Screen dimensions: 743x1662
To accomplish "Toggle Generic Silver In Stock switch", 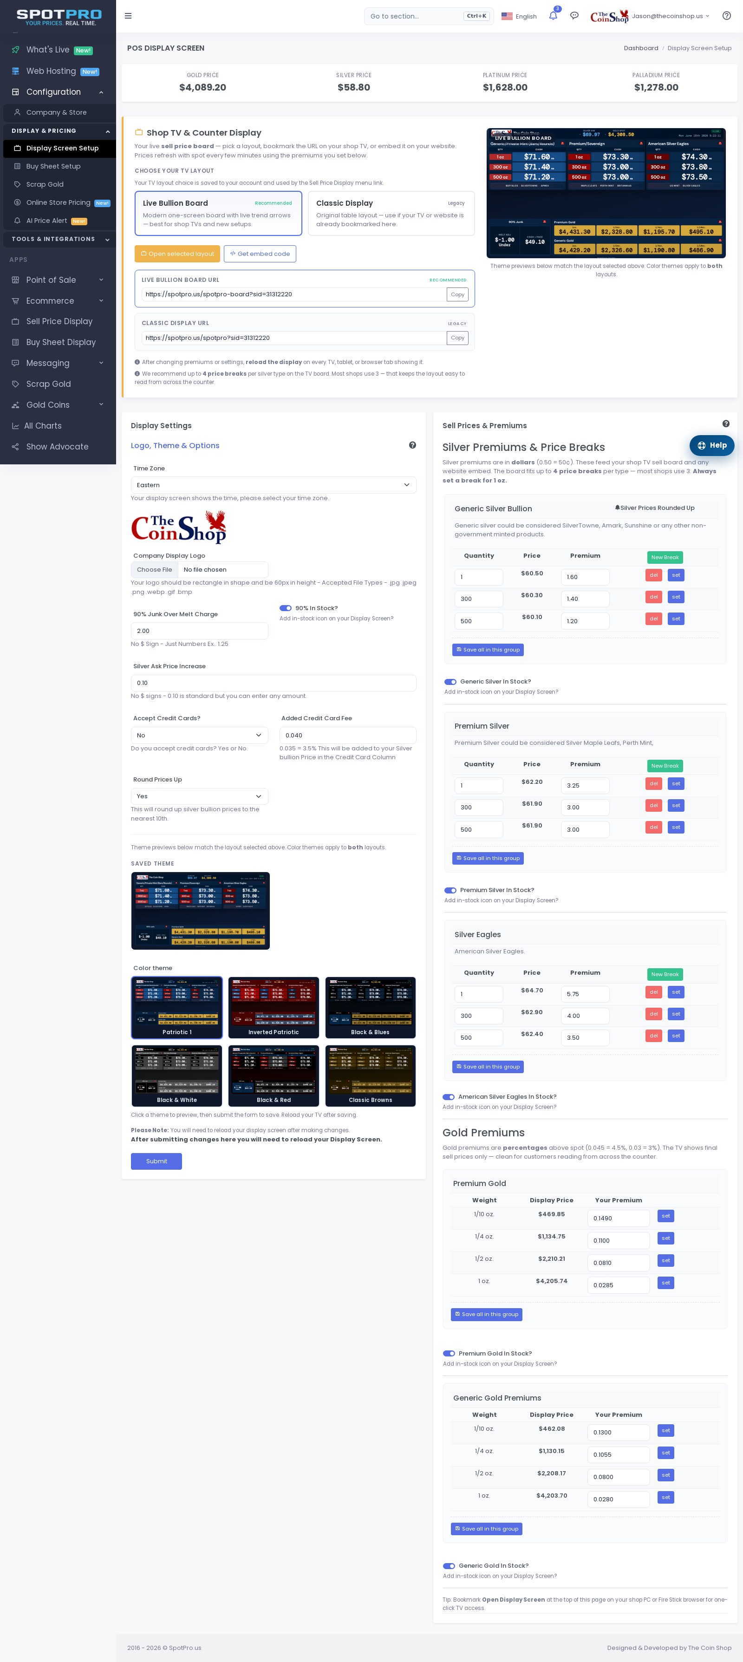I will (x=450, y=681).
